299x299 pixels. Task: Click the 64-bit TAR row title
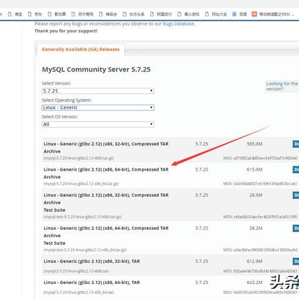pyautogui.click(x=92, y=282)
